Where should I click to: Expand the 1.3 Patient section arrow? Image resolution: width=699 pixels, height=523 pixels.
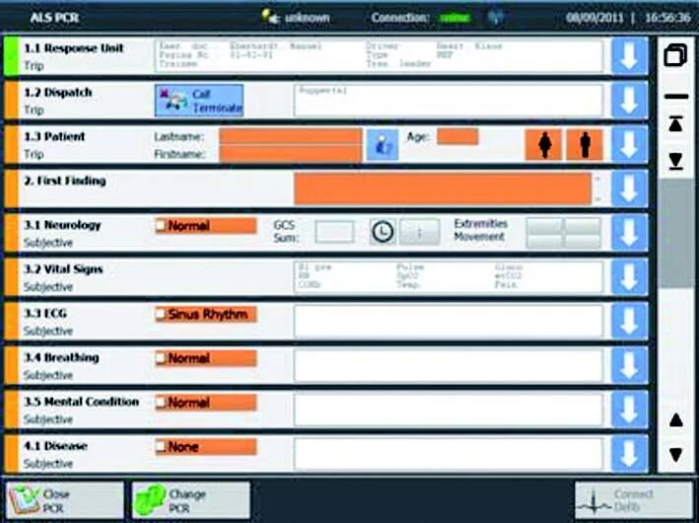pos(629,145)
